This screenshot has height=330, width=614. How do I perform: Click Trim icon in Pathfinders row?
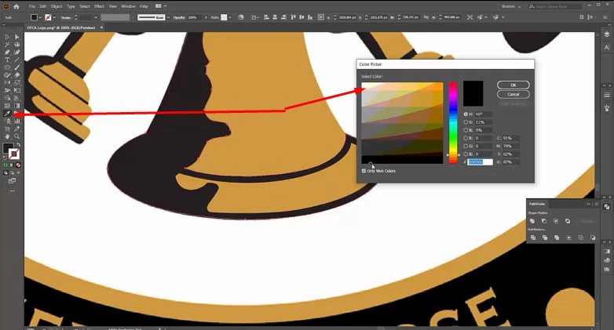click(545, 238)
